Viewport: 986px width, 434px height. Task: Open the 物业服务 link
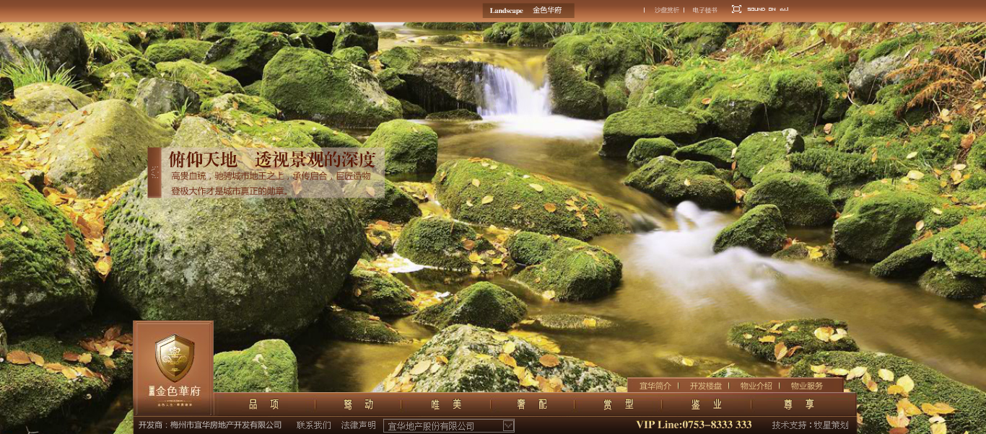click(806, 386)
